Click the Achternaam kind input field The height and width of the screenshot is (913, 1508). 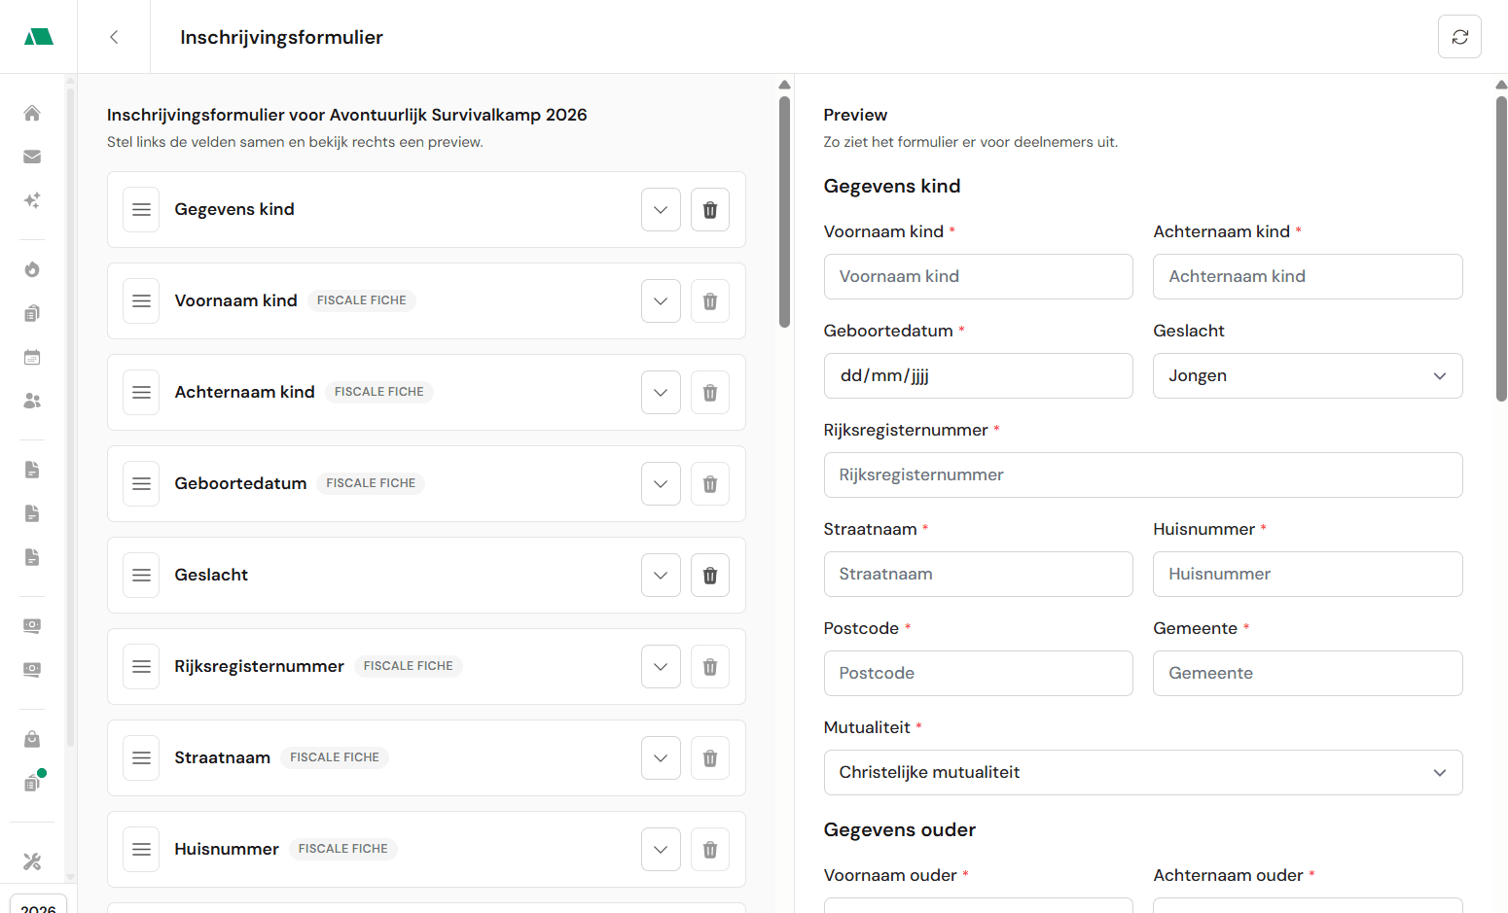[x=1308, y=277]
